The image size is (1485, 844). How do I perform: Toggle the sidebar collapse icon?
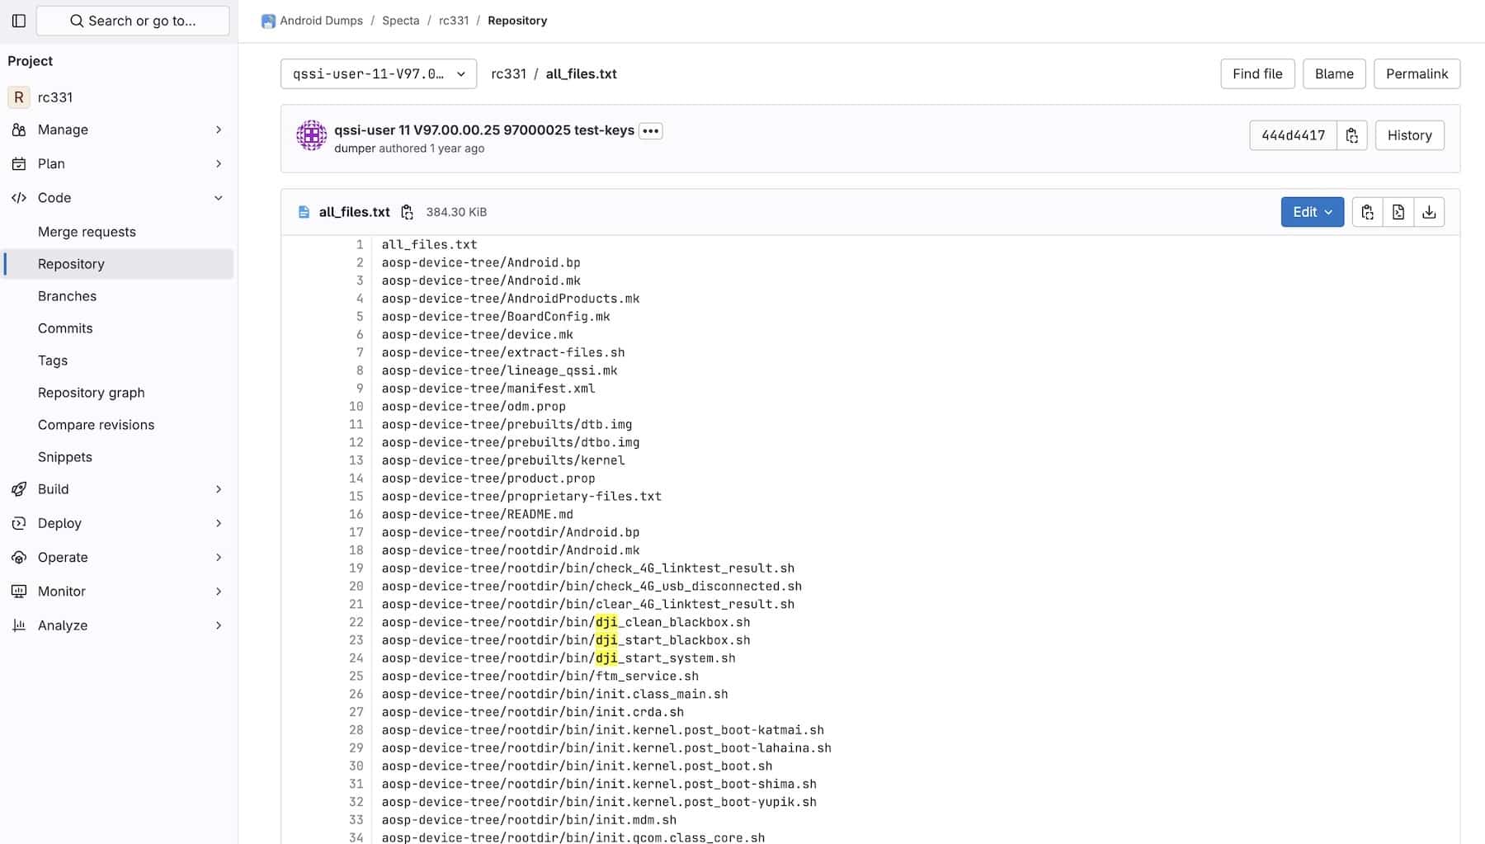[19, 21]
